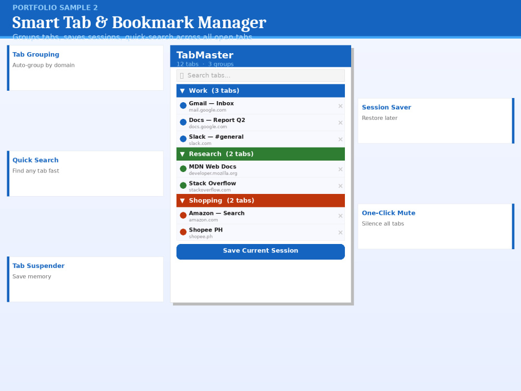
Task: Open the Stack Overflow tab entry
Action: click(260, 186)
